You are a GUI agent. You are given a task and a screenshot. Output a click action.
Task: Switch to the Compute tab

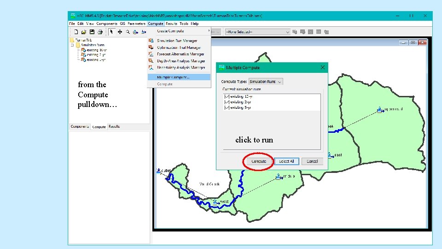click(99, 127)
